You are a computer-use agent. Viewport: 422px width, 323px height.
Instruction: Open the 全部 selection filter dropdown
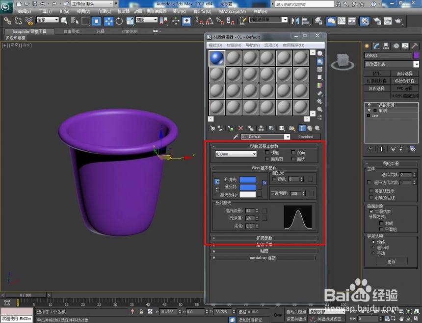pos(48,20)
